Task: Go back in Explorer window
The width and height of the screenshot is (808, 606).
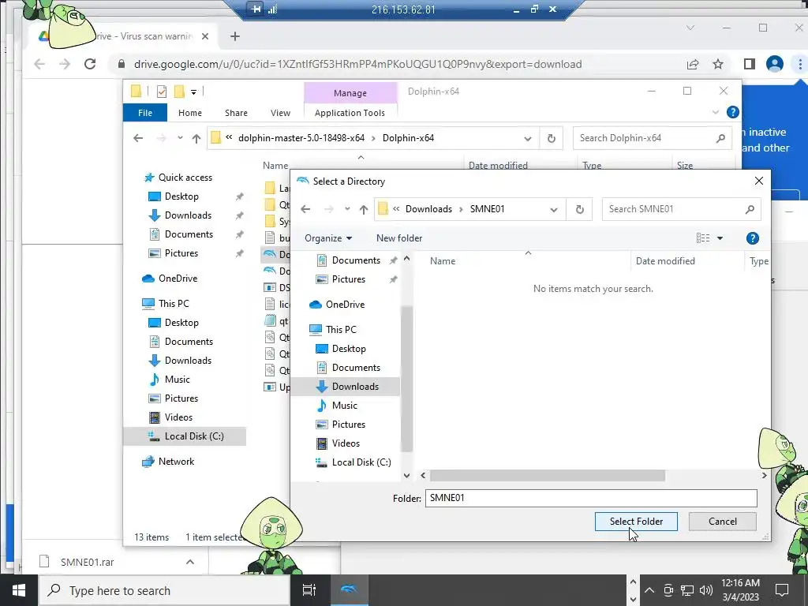Action: click(138, 138)
